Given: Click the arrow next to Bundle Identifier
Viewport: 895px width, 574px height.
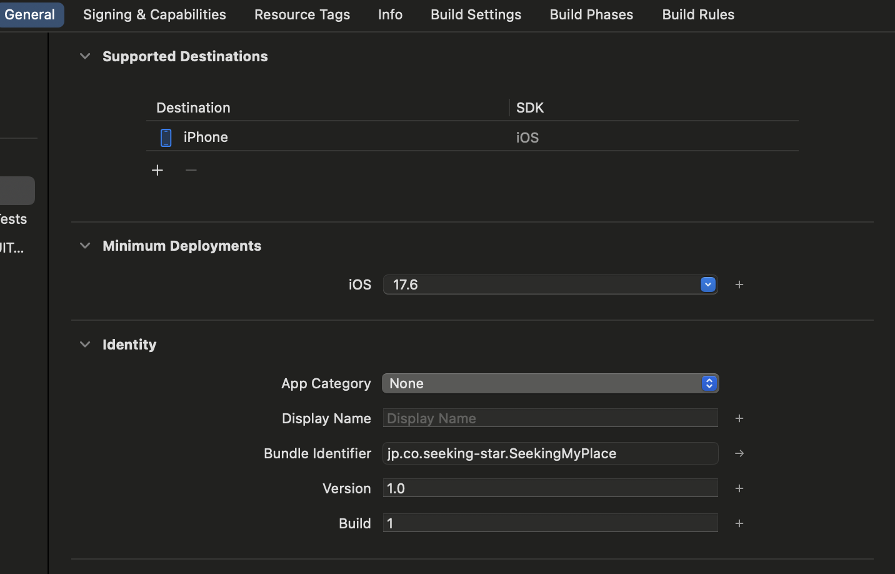Looking at the screenshot, I should point(739,453).
